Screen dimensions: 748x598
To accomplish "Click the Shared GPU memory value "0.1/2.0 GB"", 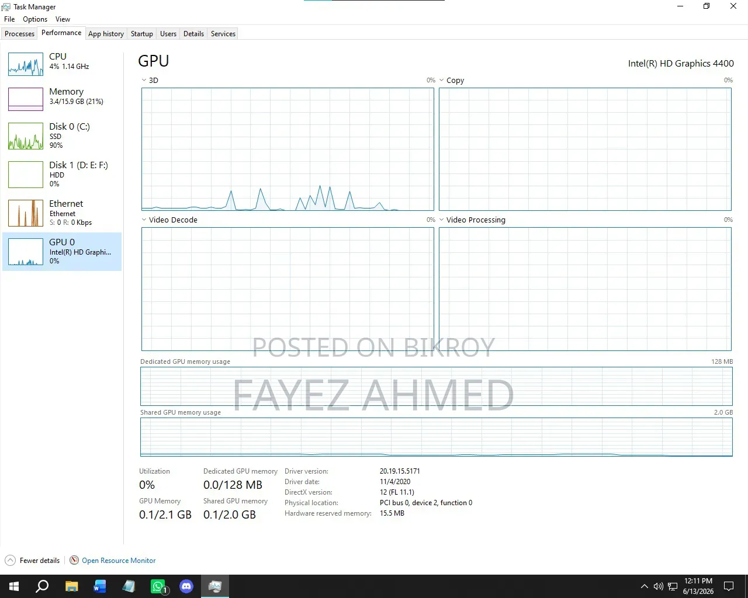I will [230, 515].
